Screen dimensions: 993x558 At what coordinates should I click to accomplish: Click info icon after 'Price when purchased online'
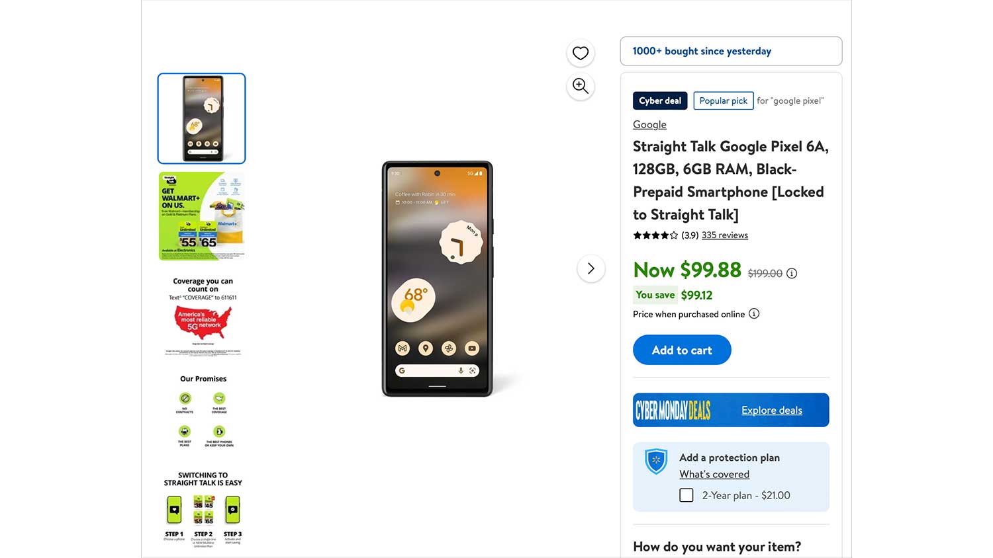click(x=754, y=314)
